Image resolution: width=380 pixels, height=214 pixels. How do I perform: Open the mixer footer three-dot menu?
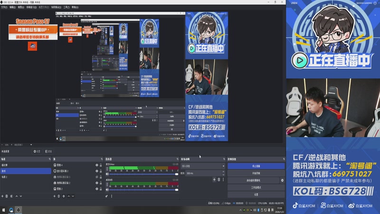(x=112, y=196)
